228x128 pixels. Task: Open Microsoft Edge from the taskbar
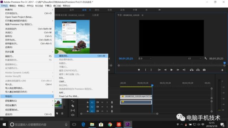coord(83,124)
